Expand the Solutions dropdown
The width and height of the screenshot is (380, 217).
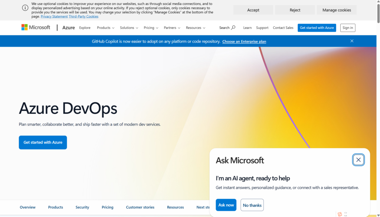click(x=129, y=27)
